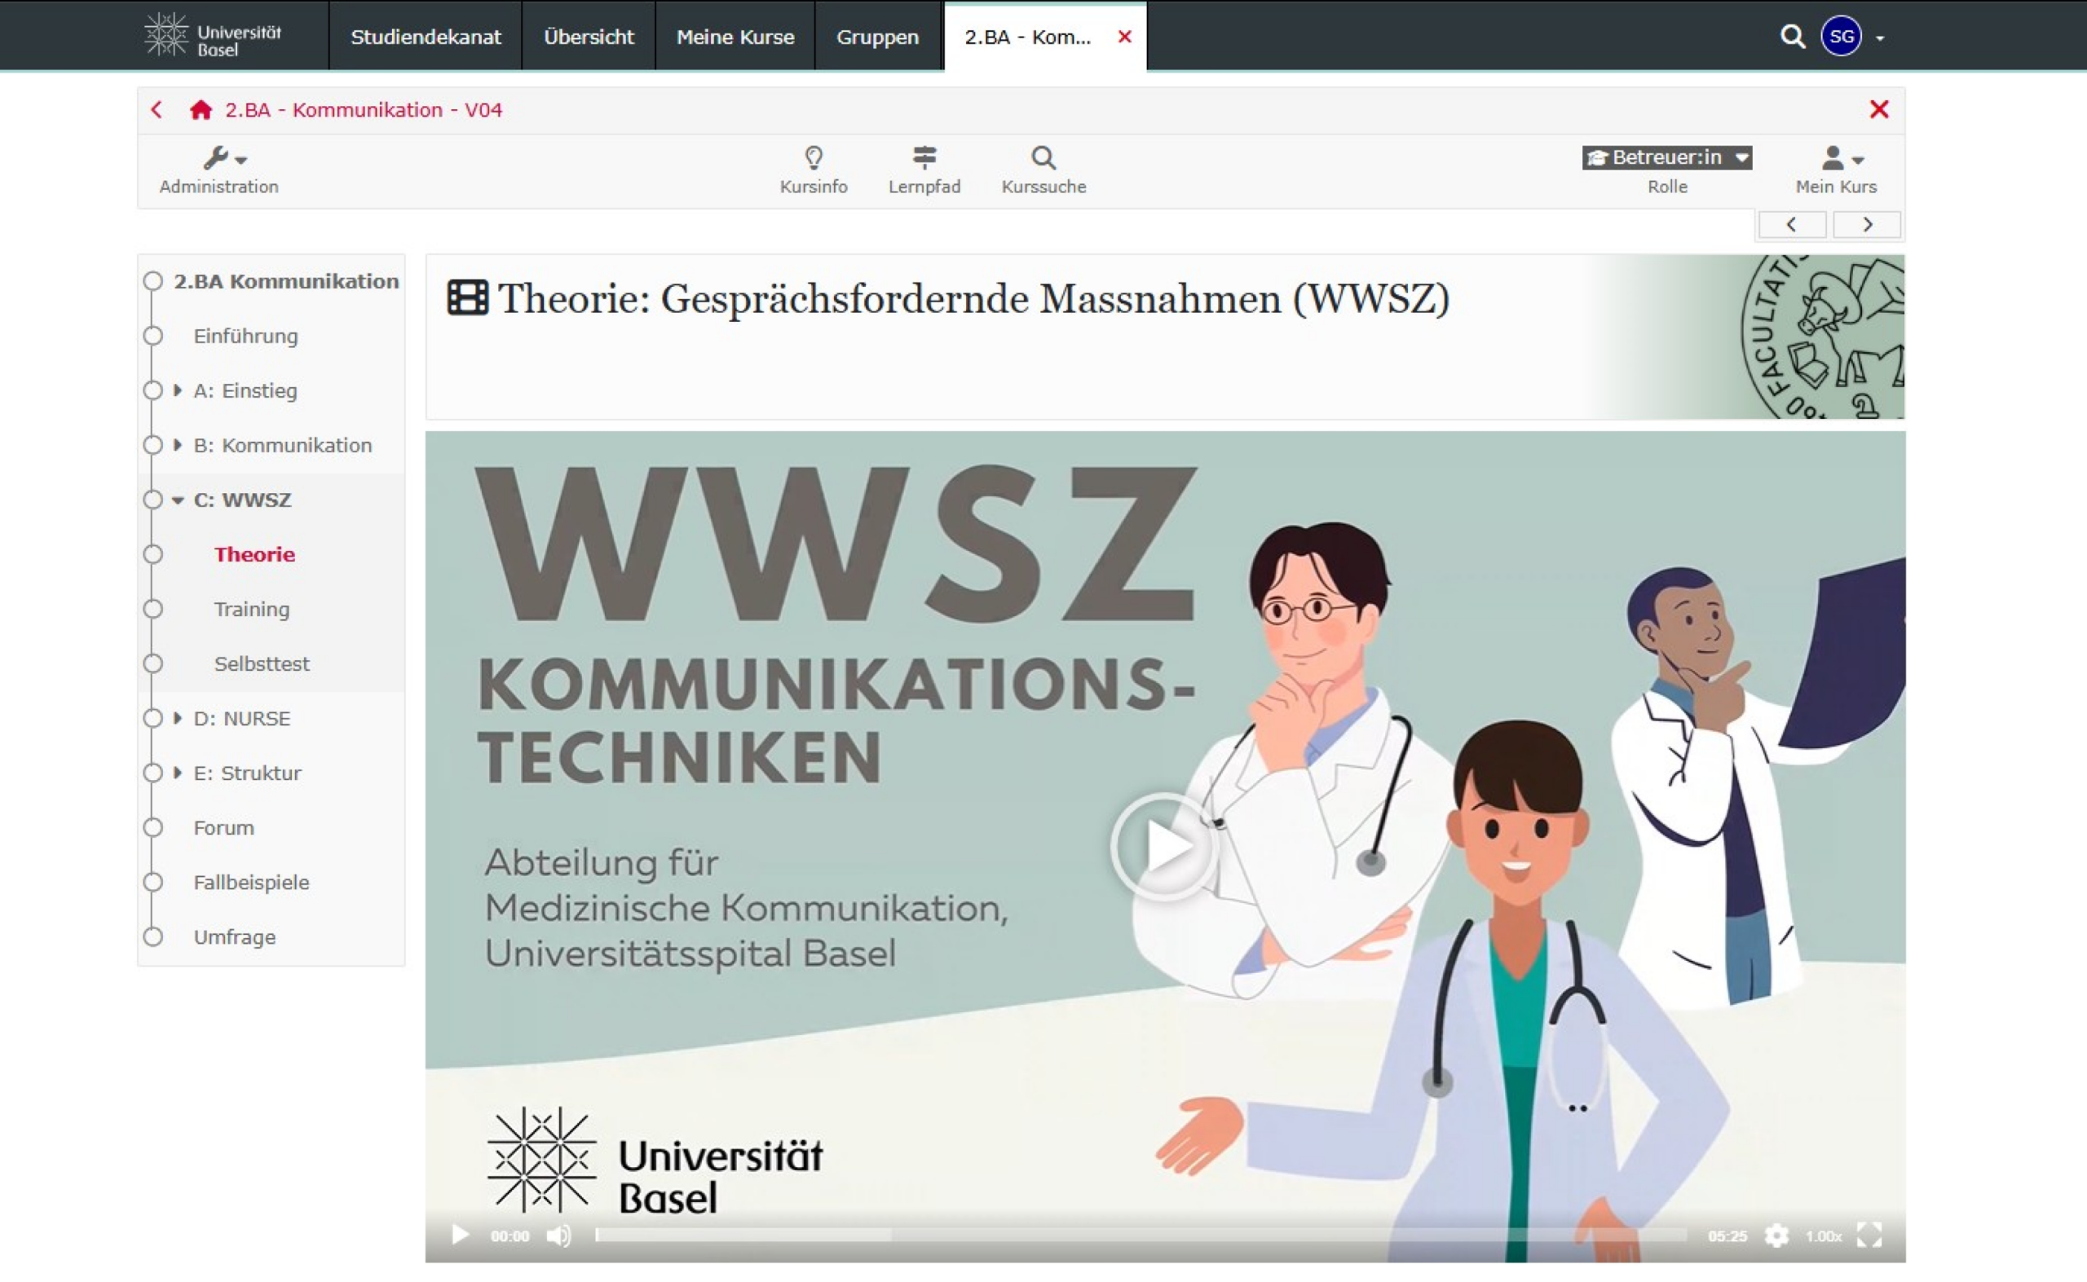The image size is (2087, 1282).
Task: Go to Meine Kurse tab
Action: [735, 37]
